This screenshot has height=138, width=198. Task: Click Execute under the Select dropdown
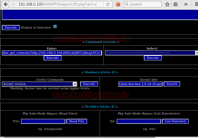pos(153,58)
